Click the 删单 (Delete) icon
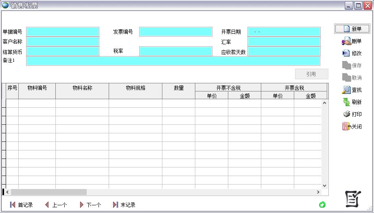The width and height of the screenshot is (374, 213). pyautogui.click(x=346, y=41)
